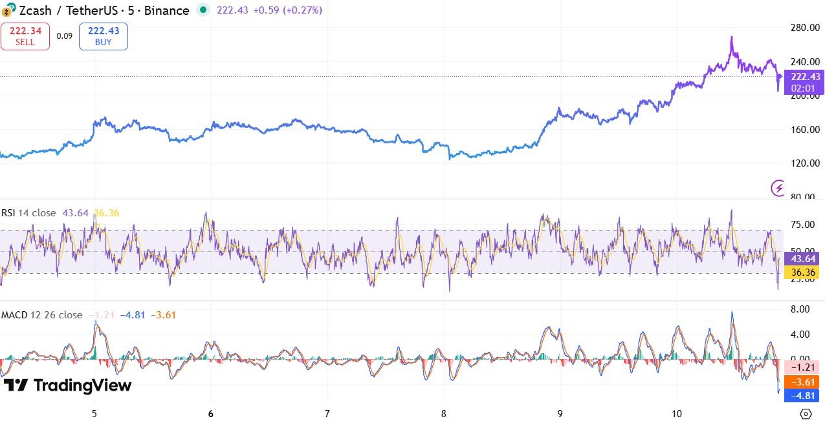This screenshot has width=825, height=421.
Task: Click the 0.09 spread value
Action: point(64,36)
